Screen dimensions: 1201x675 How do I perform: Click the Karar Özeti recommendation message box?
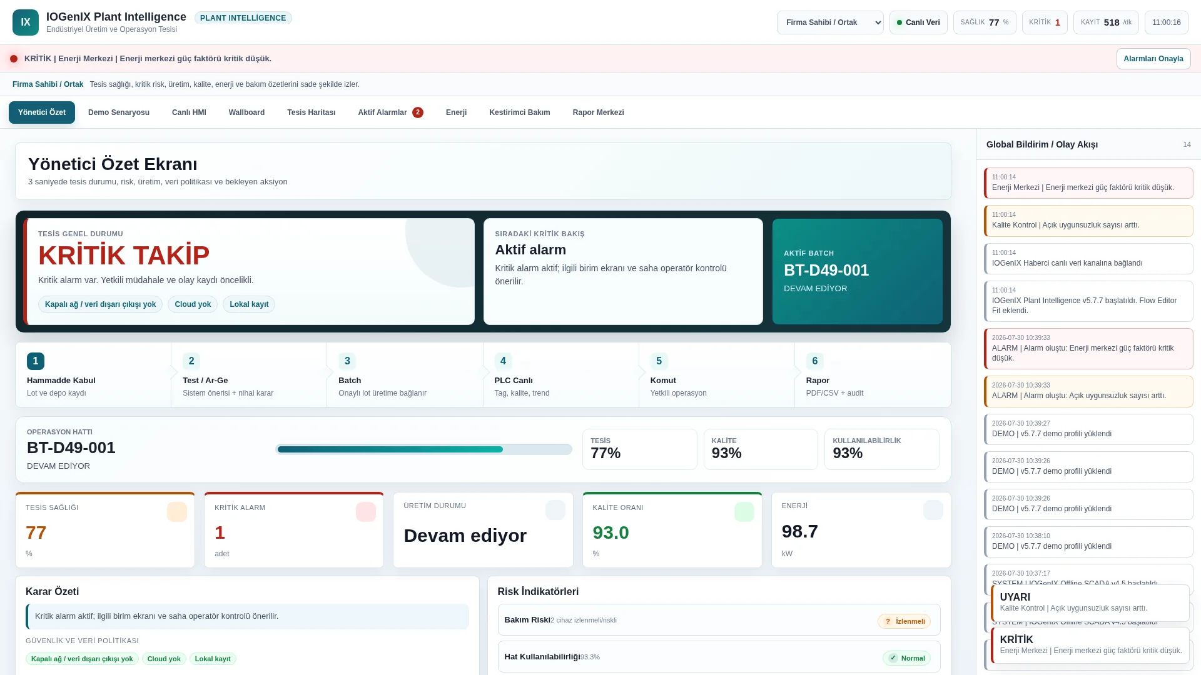pyautogui.click(x=247, y=616)
